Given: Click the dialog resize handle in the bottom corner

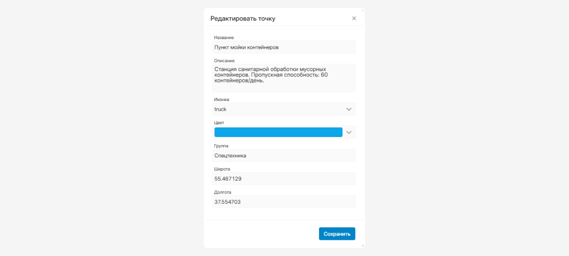Looking at the screenshot, I should pyautogui.click(x=362, y=245).
